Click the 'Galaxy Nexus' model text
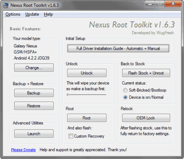Screen dimensions: 184x159 (x=25, y=46)
